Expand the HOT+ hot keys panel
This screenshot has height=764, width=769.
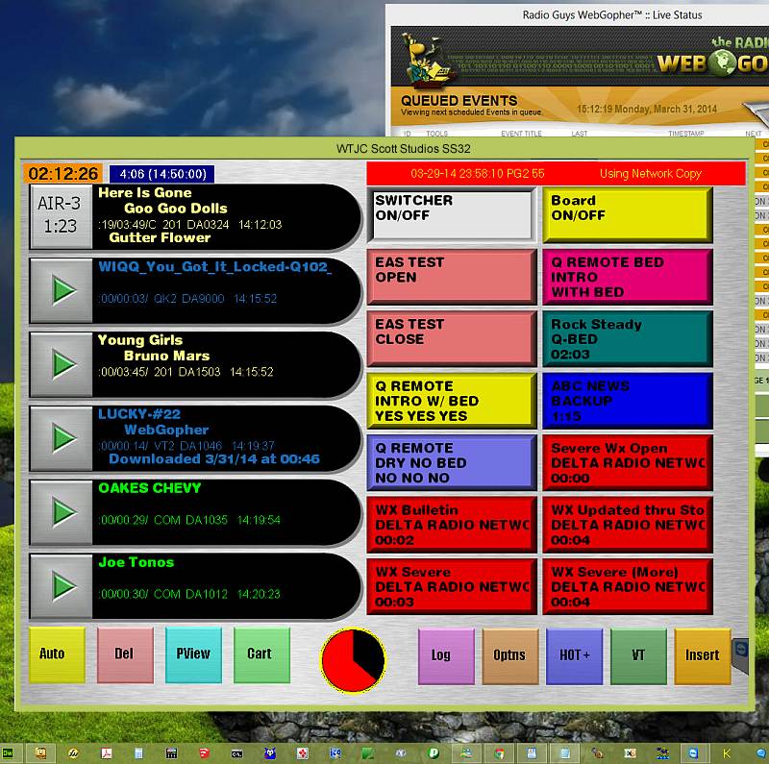click(574, 656)
